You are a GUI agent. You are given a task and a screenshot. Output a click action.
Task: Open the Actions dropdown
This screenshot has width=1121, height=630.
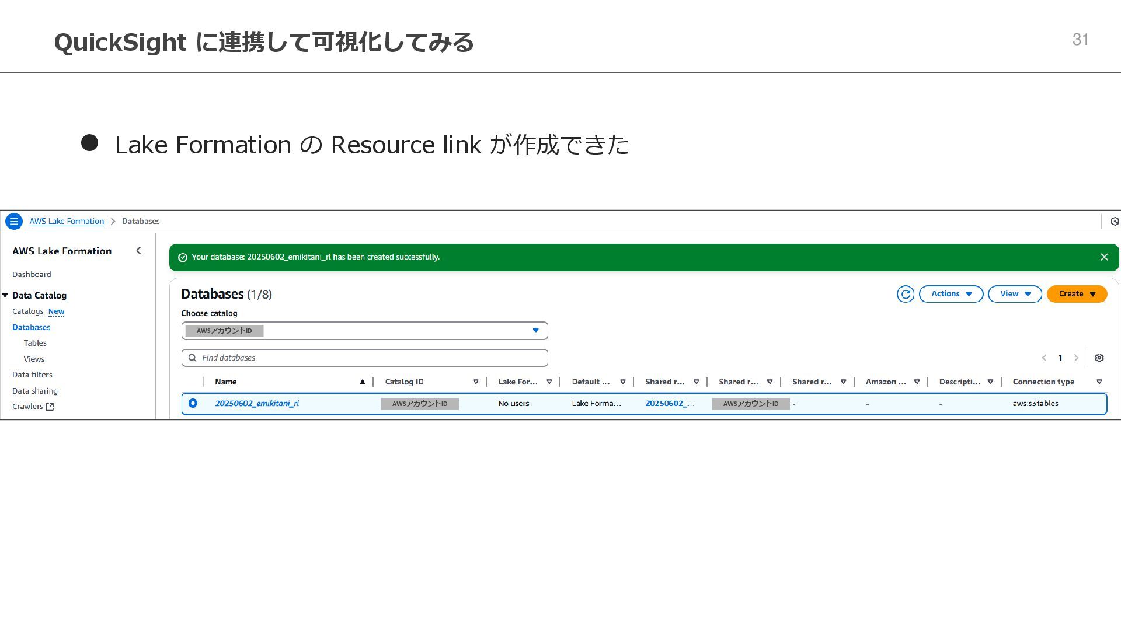(x=951, y=294)
